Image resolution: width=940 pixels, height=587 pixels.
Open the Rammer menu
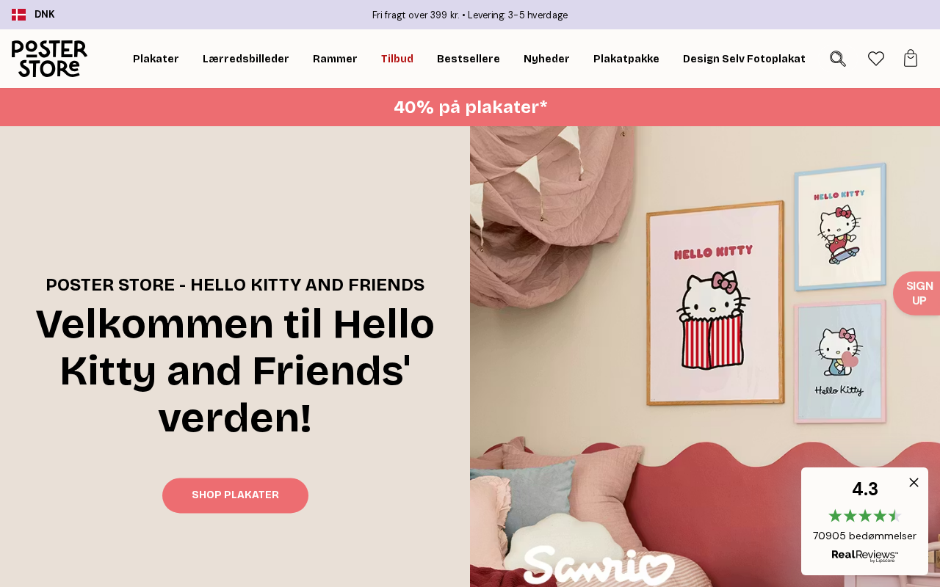[x=335, y=59]
